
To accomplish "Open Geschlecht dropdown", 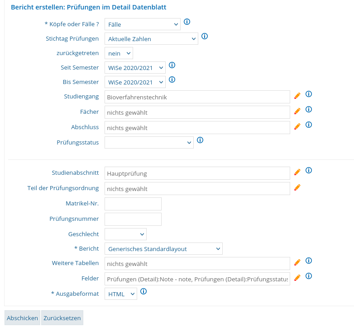I will [125, 234].
